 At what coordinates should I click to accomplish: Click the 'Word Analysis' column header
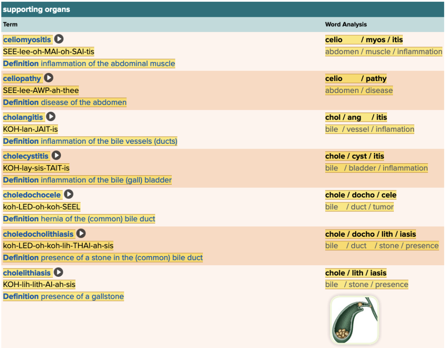346,24
